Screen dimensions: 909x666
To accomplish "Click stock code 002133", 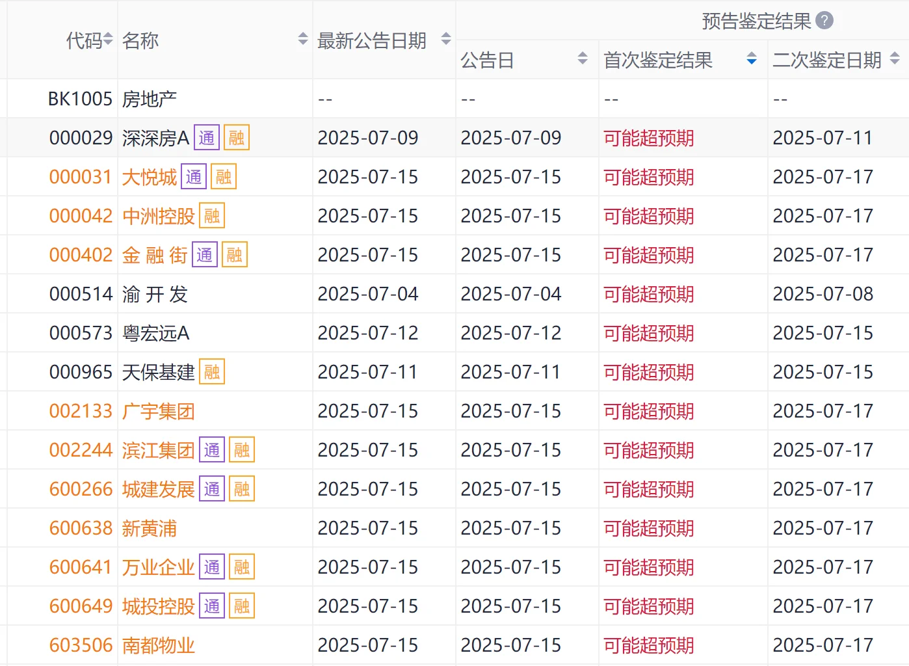I will coord(81,411).
